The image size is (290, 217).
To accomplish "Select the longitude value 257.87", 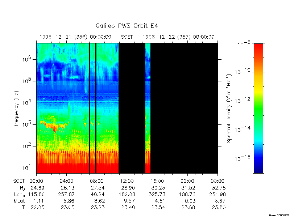I will (66, 194).
